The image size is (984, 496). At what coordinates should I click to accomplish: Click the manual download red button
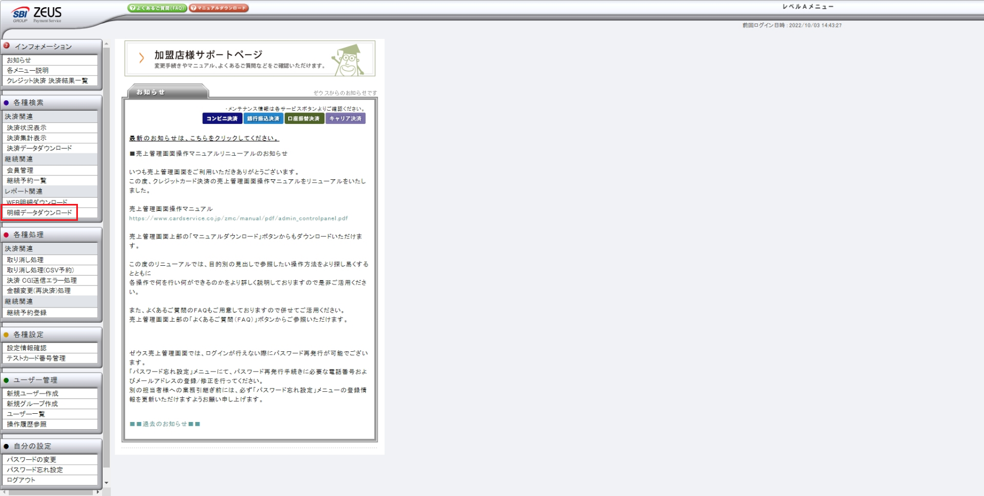pos(218,8)
